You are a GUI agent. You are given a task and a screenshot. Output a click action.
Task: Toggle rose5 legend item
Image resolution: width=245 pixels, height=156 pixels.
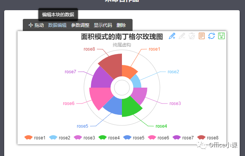[134, 137]
